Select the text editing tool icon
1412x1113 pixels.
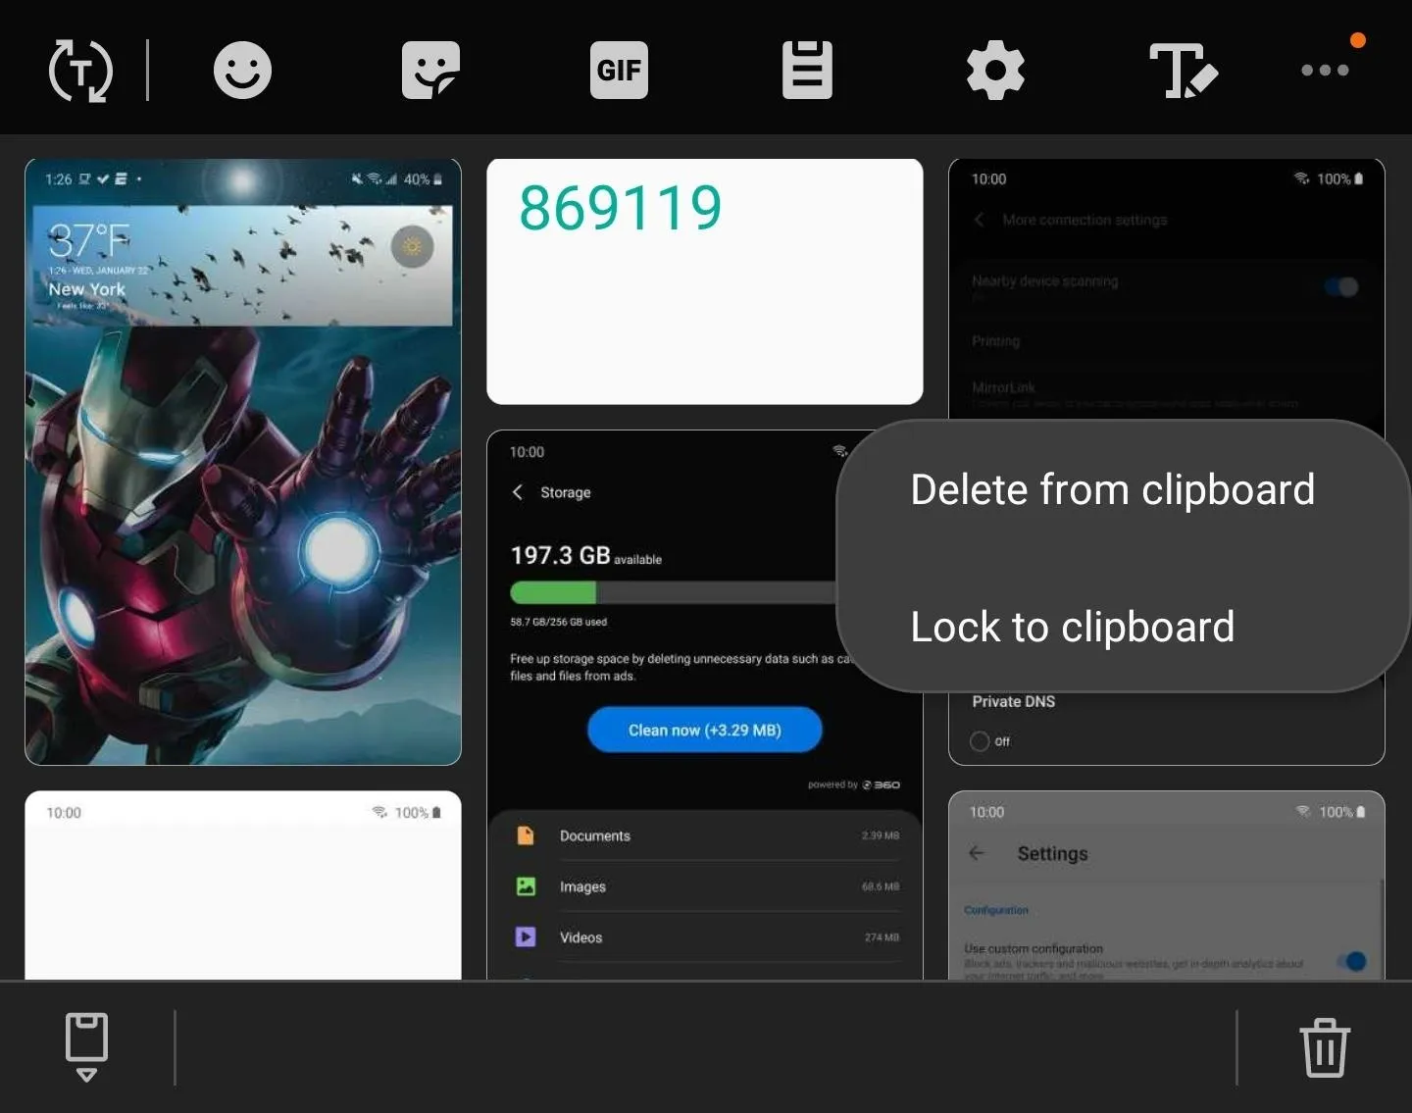coord(1184,71)
